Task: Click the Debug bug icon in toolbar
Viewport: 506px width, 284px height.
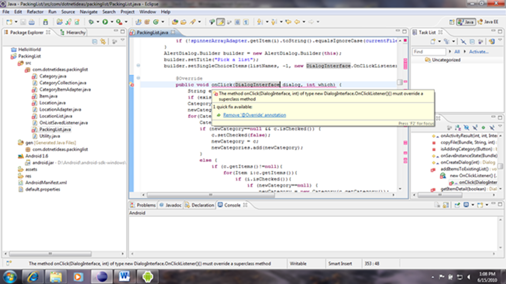Action: coord(91,22)
